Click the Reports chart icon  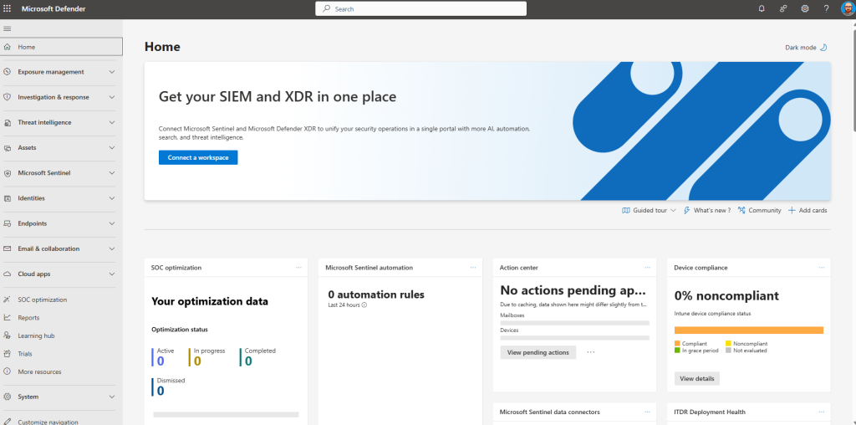pyautogui.click(x=7, y=317)
